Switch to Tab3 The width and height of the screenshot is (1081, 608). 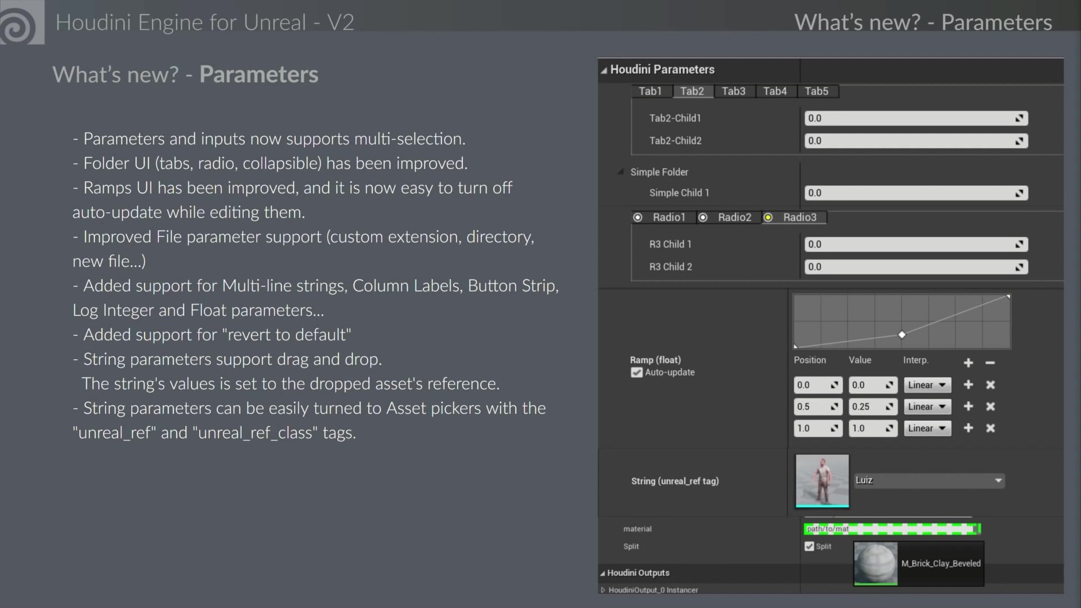click(734, 91)
